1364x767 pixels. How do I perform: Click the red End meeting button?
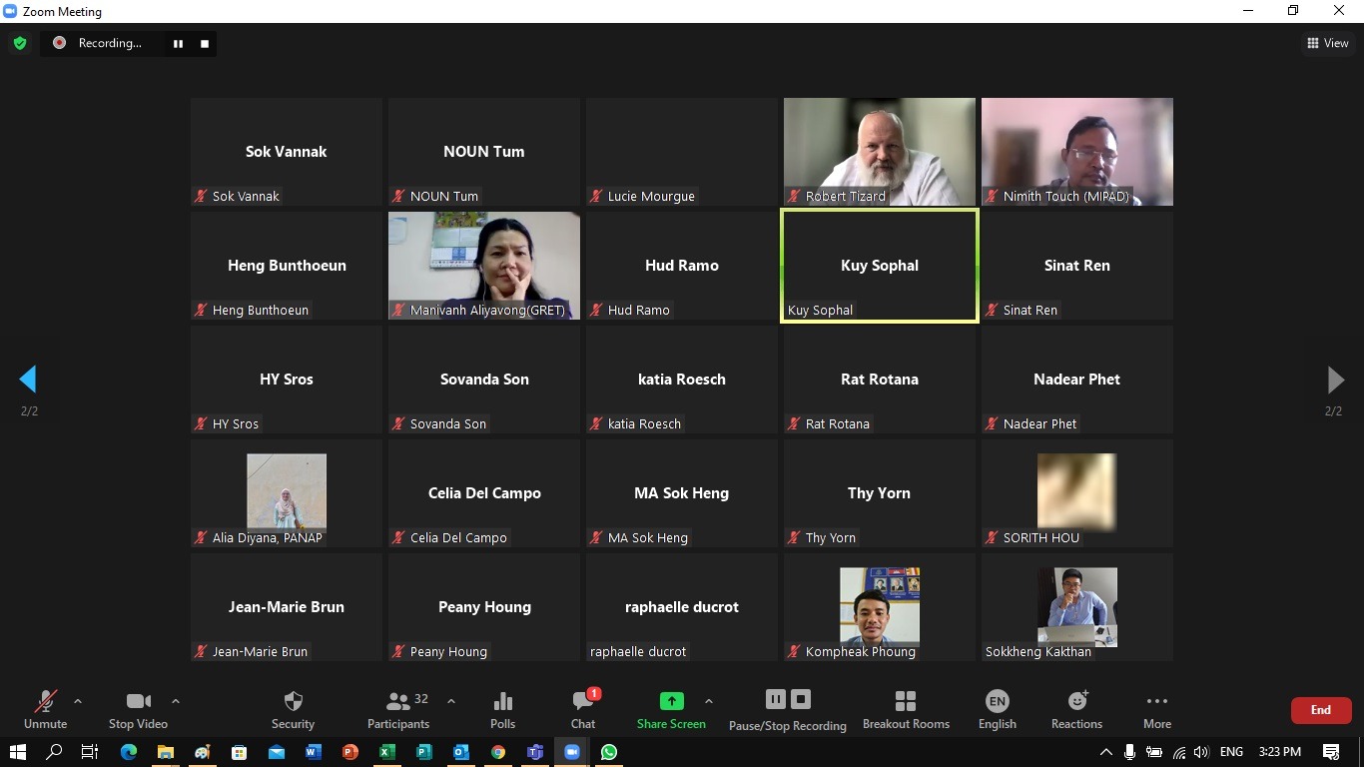click(1320, 710)
